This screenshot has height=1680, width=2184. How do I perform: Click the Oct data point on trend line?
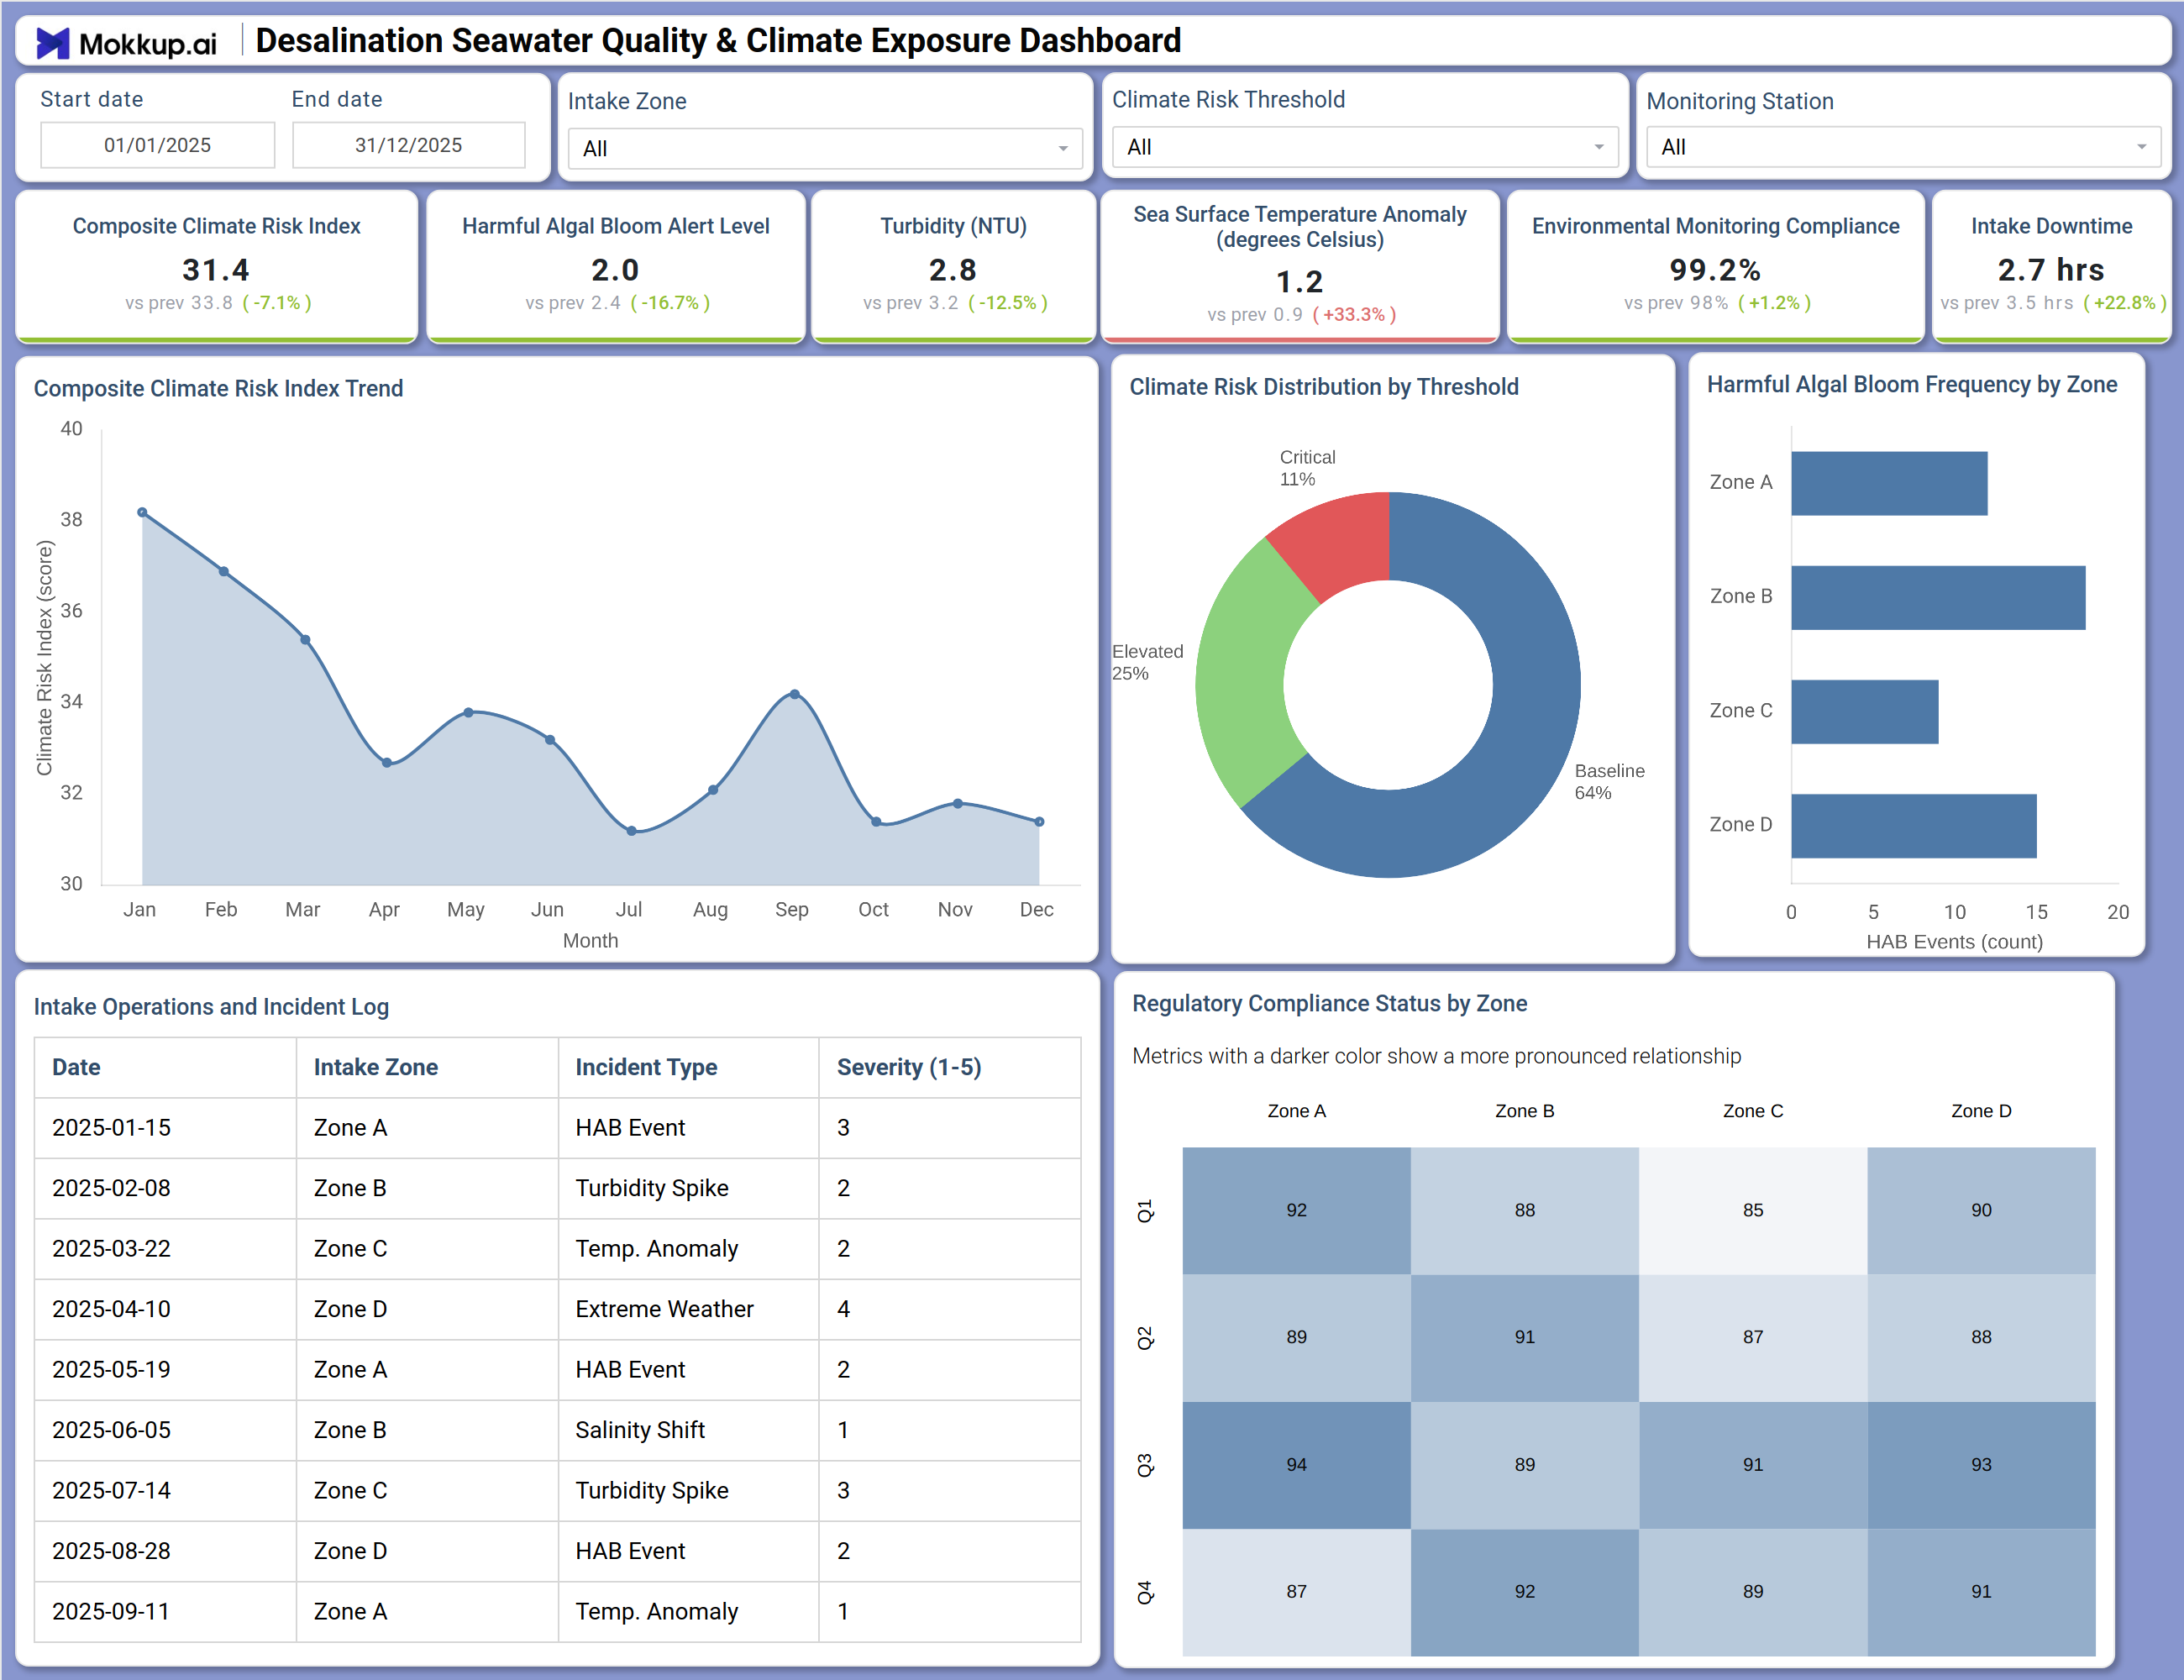[x=876, y=821]
